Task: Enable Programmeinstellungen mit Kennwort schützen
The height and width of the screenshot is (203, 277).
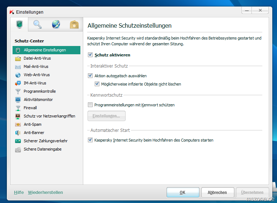Action: [90, 105]
